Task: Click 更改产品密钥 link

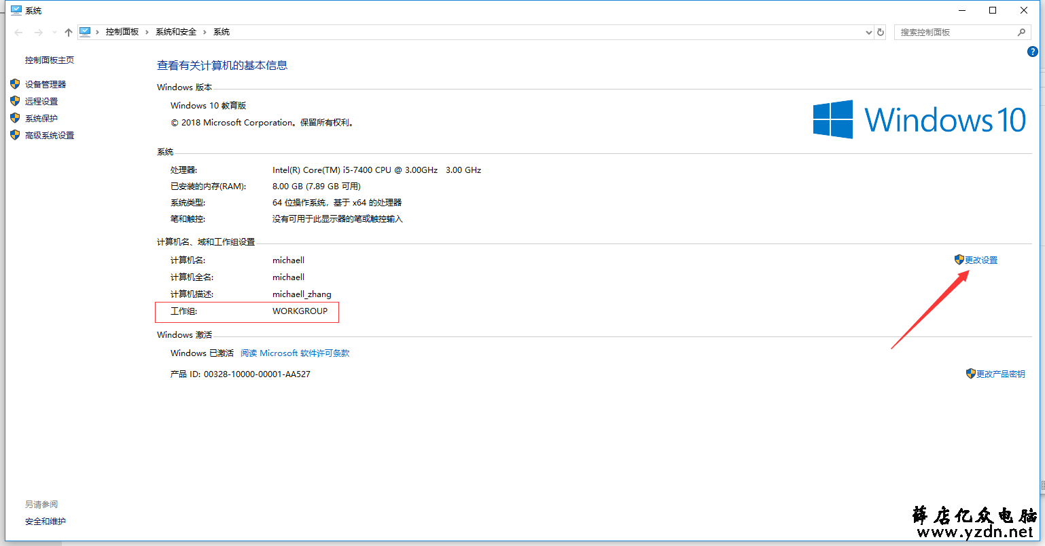Action: click(1001, 374)
